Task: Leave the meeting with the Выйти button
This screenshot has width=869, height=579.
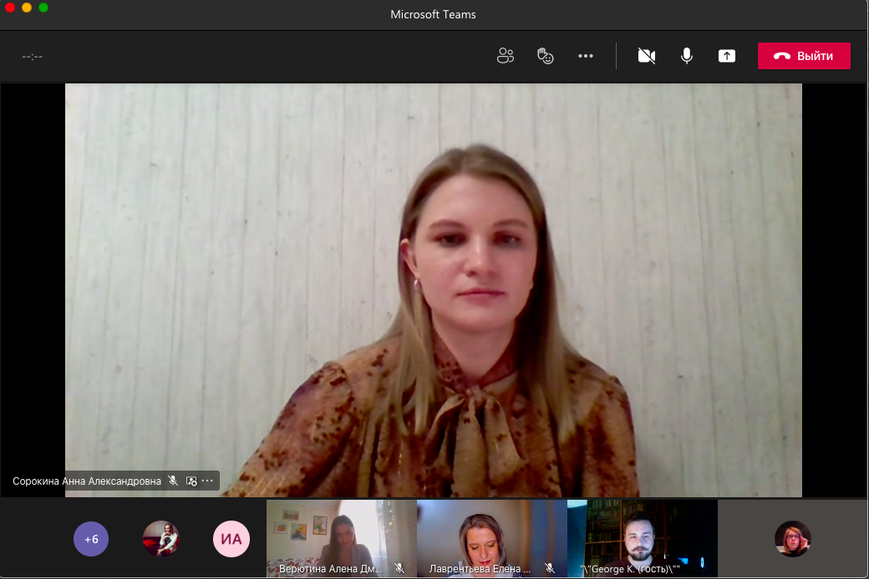Action: [x=804, y=56]
